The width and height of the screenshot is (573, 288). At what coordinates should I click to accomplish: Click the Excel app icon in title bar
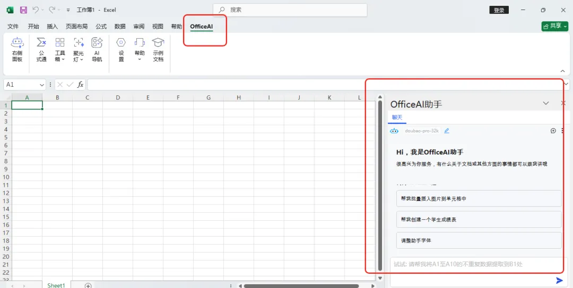click(11, 10)
